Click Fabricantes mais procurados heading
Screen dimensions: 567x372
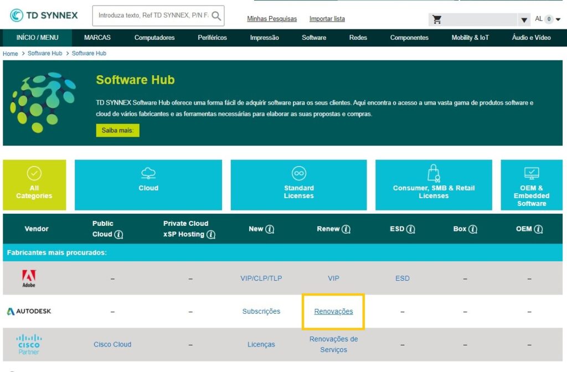point(57,252)
